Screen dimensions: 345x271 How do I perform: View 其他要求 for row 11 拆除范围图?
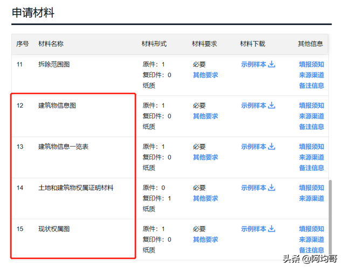point(205,75)
